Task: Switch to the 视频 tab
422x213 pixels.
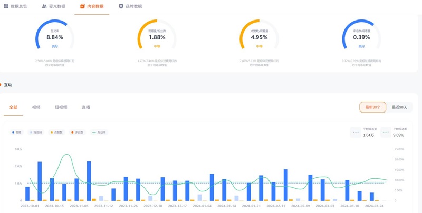Action: (x=36, y=107)
